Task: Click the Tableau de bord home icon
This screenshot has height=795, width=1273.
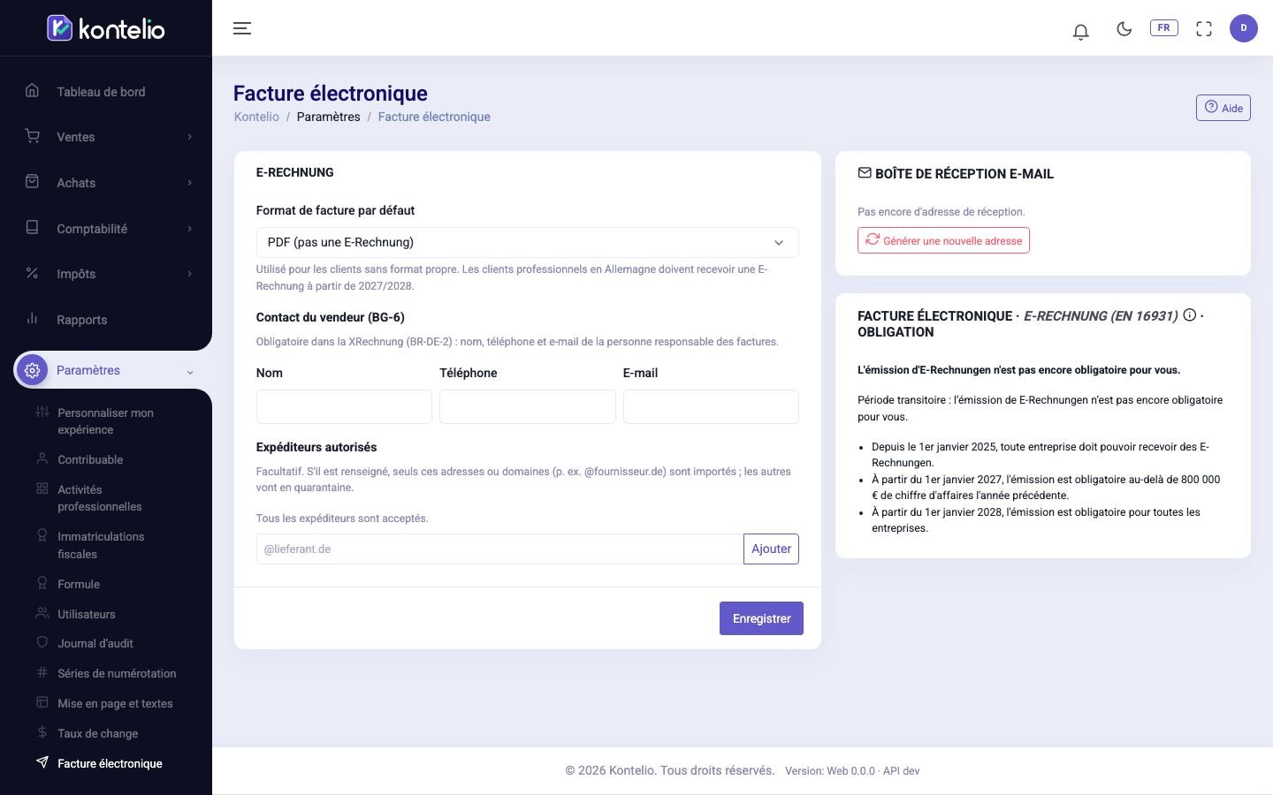Action: [33, 90]
